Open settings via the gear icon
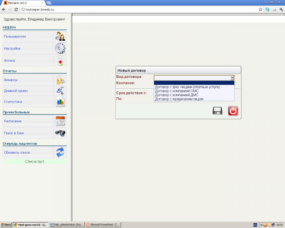This screenshot has width=285, height=228. coord(60,48)
